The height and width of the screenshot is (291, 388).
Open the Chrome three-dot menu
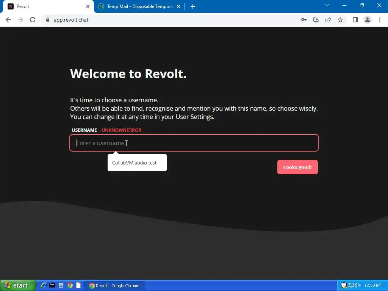[x=380, y=20]
